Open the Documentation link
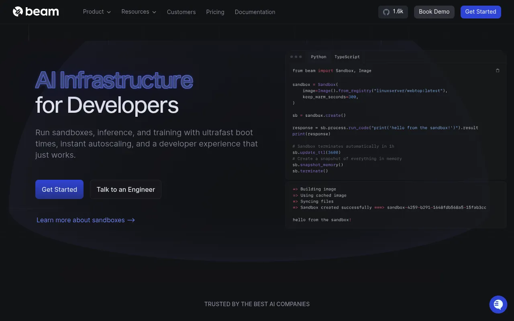514x321 pixels. (255, 12)
